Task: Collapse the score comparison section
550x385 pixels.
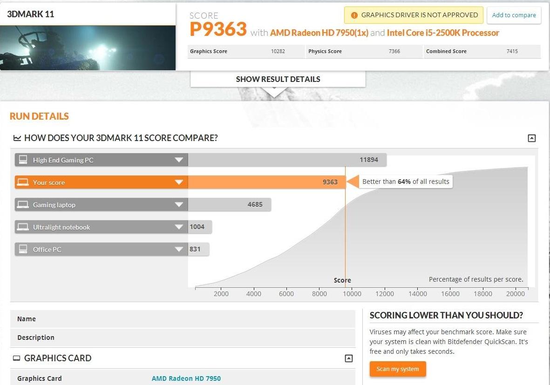Action: 532,138
